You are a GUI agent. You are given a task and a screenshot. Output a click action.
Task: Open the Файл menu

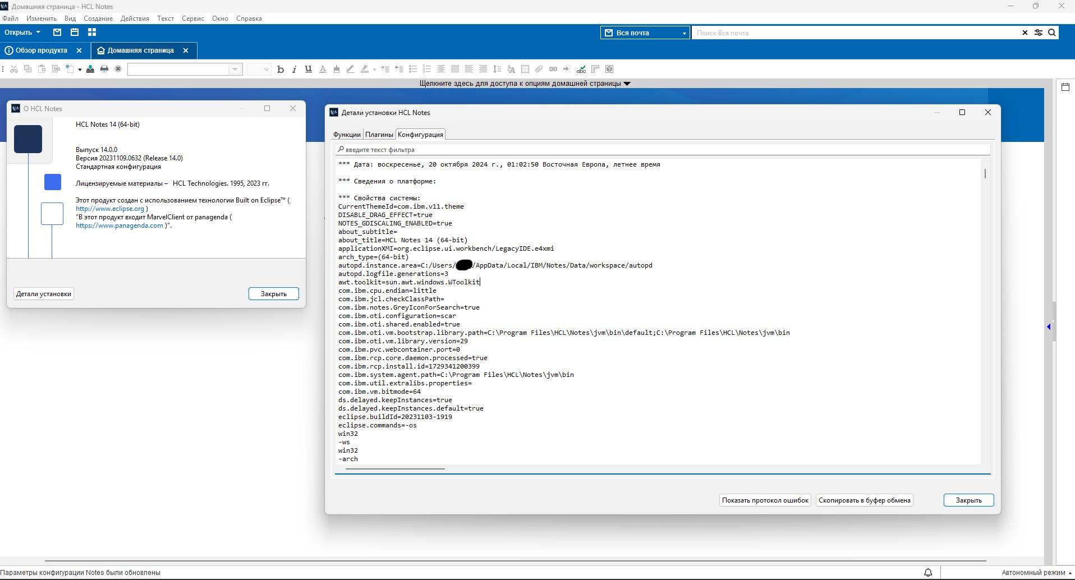(10, 19)
